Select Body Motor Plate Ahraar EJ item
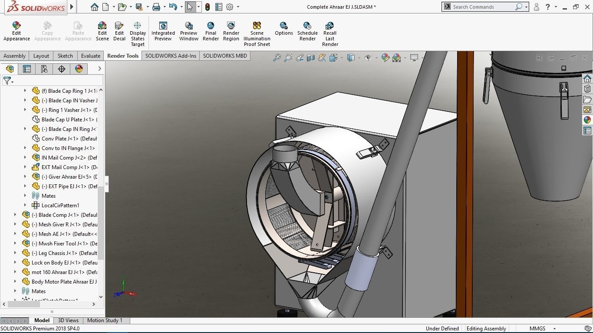Screen dimensions: 593x333 60,282
